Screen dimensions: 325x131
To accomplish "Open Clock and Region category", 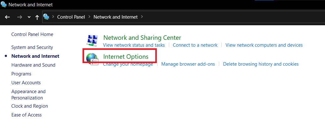I will click(x=30, y=106).
